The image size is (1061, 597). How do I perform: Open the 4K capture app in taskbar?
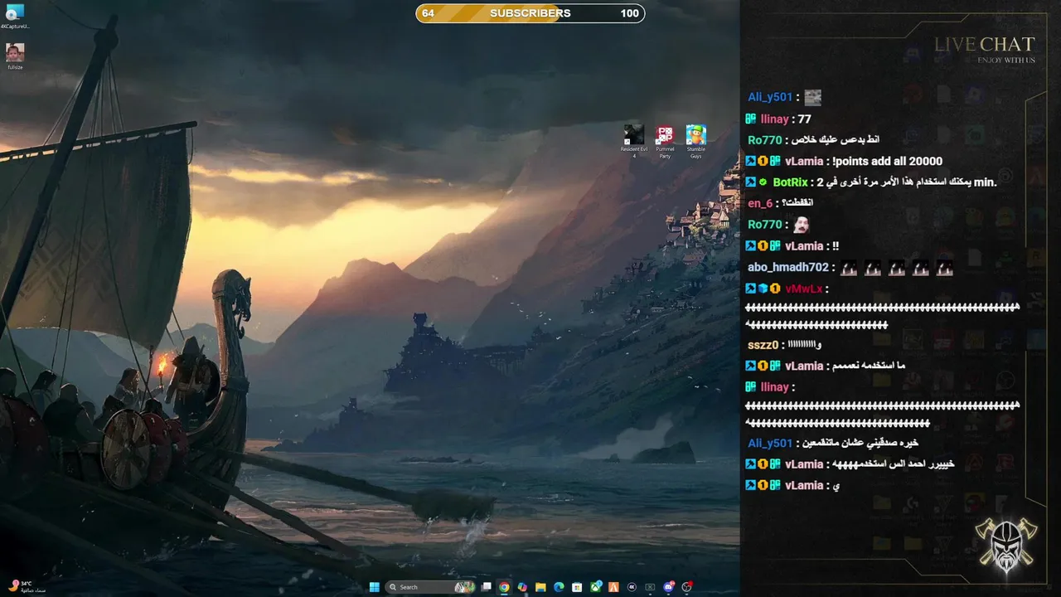pyautogui.click(x=632, y=587)
